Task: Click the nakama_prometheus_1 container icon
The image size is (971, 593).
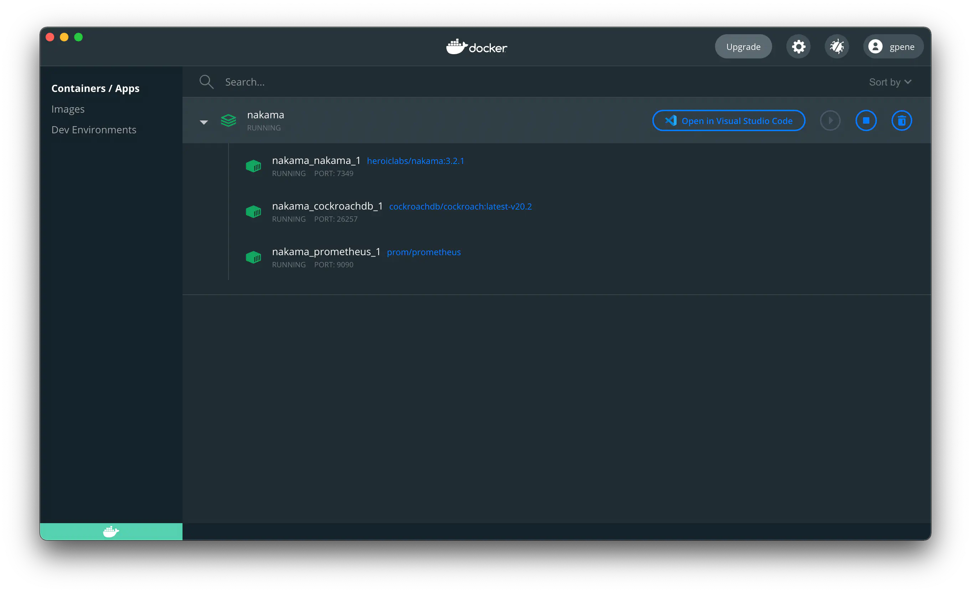Action: [253, 258]
